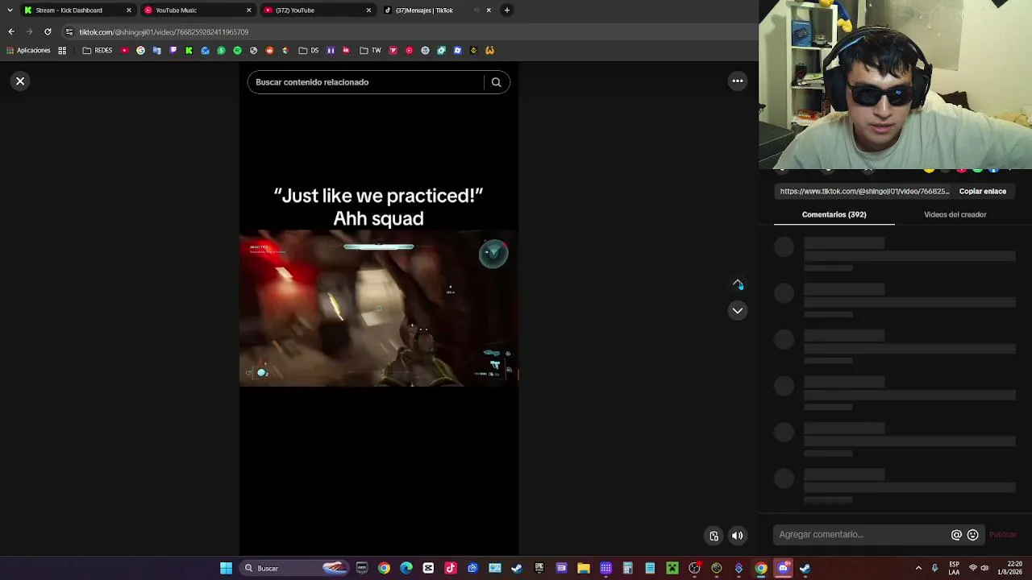Open Steam from the taskbar
1032x580 pixels.
coord(517,569)
